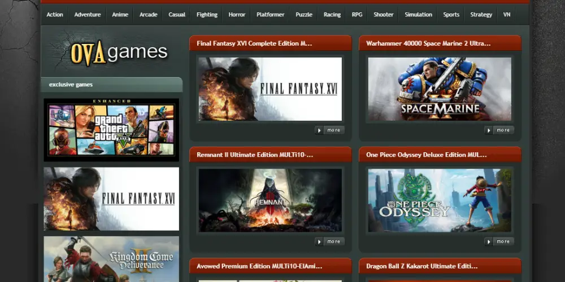Open the Kingdom Come Deliverance II sidebar banner
The width and height of the screenshot is (565, 282).
point(111,259)
